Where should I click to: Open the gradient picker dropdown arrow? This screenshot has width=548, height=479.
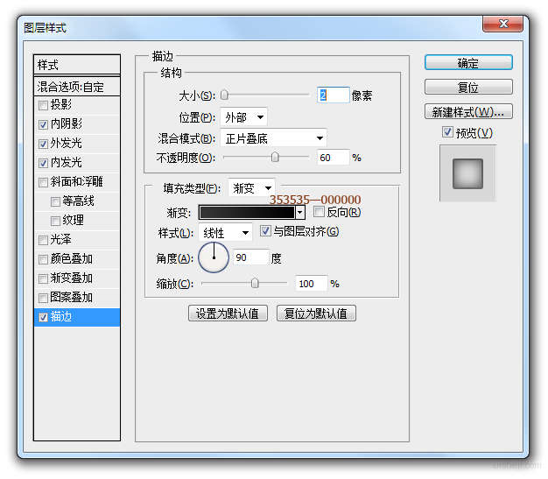pyautogui.click(x=300, y=212)
